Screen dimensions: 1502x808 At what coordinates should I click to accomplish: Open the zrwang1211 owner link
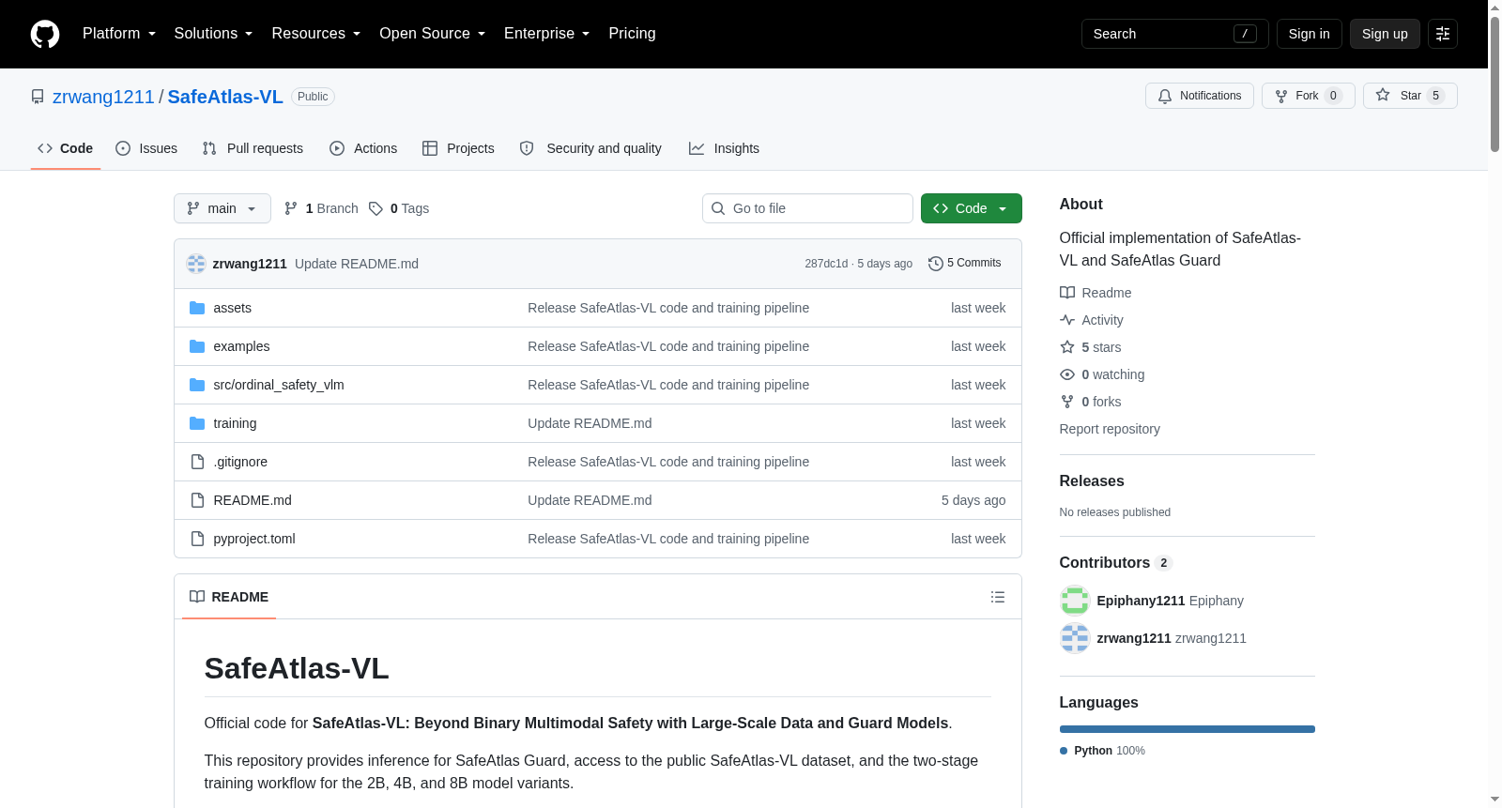pyautogui.click(x=103, y=97)
